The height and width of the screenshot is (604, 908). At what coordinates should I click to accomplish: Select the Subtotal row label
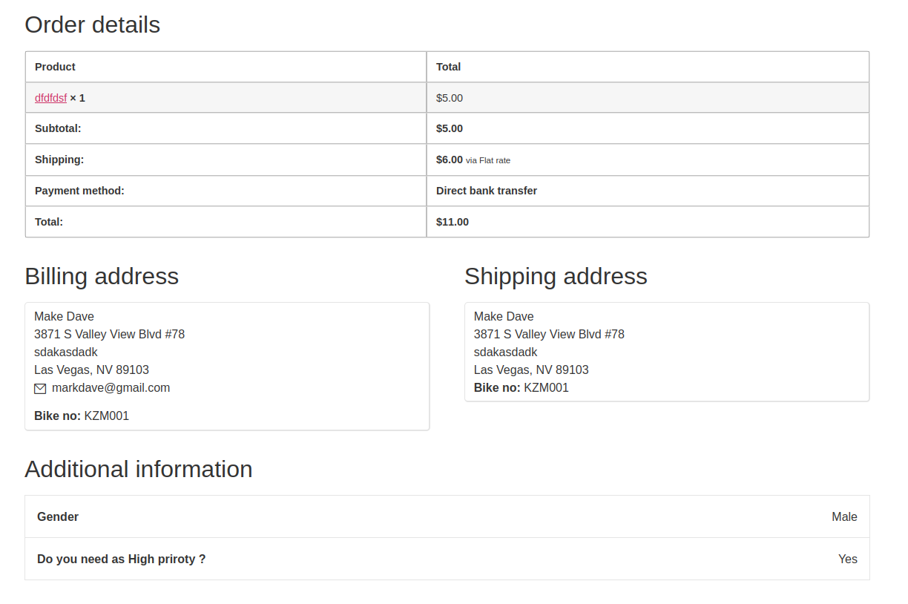58,128
